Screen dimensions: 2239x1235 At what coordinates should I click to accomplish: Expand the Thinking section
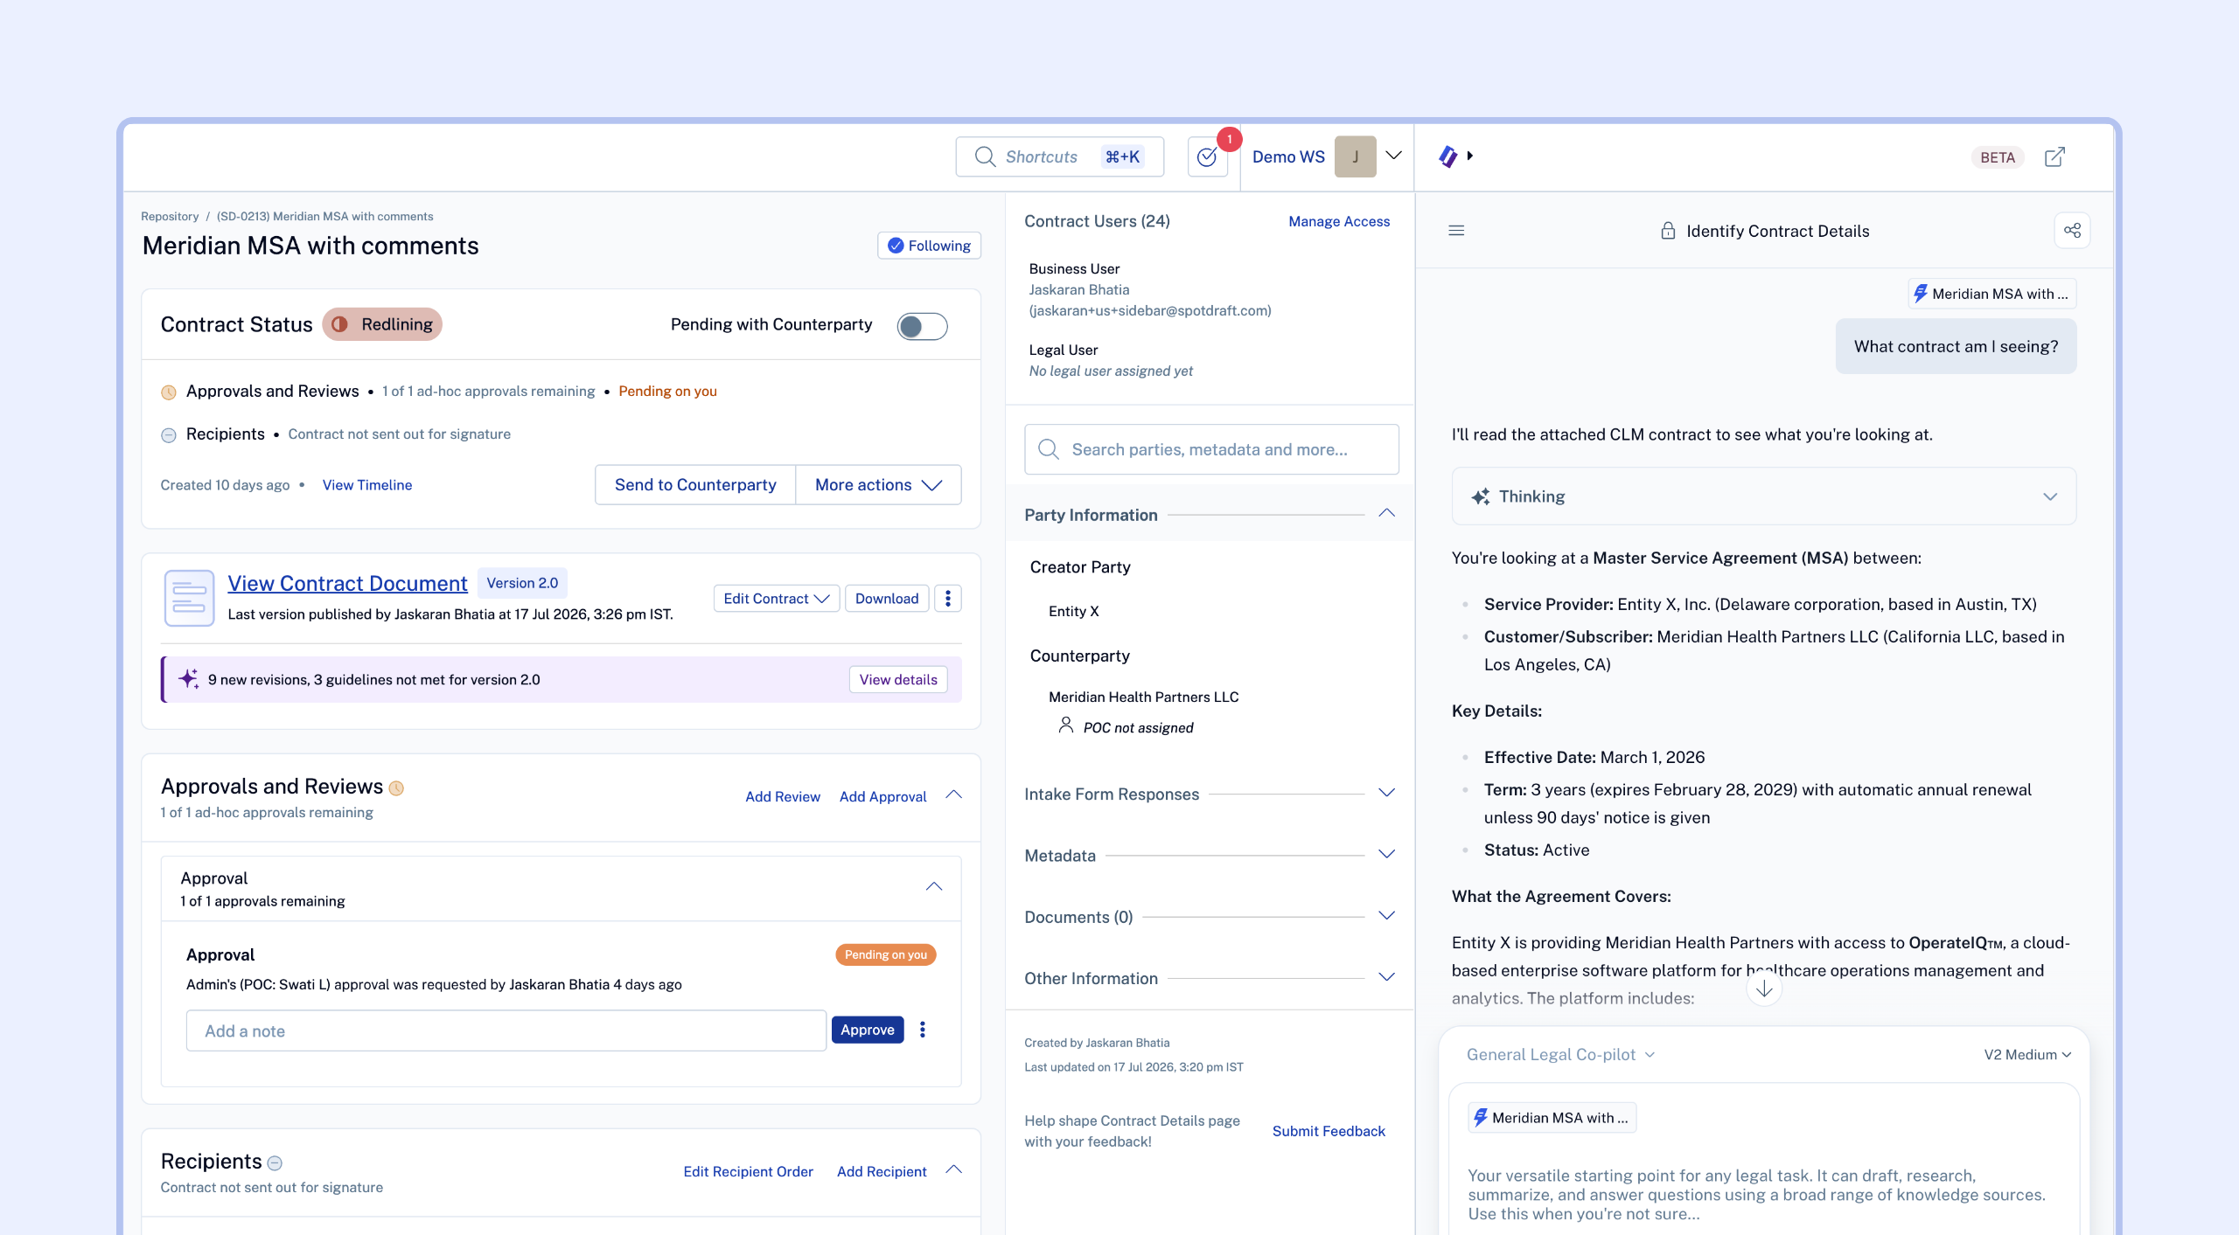pos(1763,496)
